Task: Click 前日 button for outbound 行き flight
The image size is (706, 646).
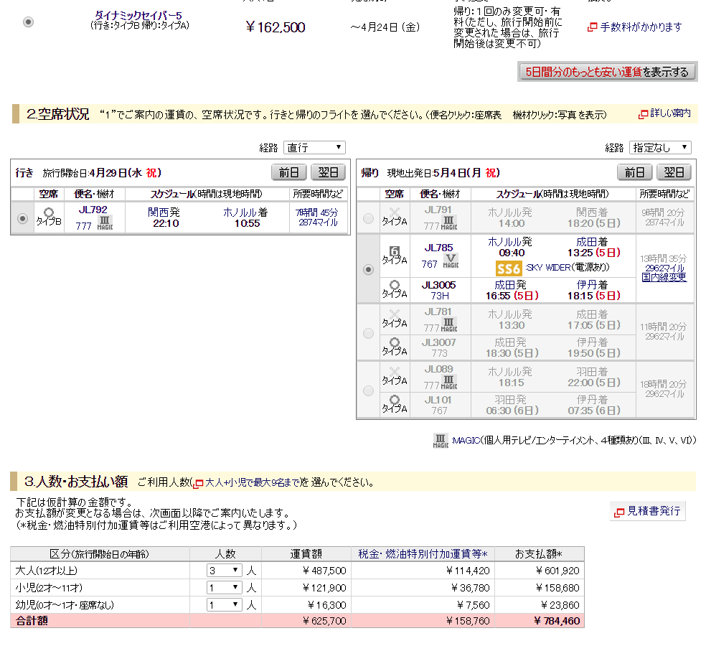Action: point(288,172)
